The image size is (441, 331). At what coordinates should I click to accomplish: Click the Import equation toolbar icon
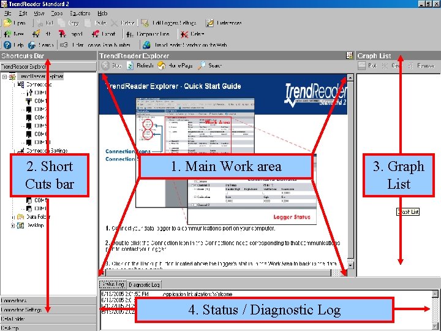pos(62,34)
